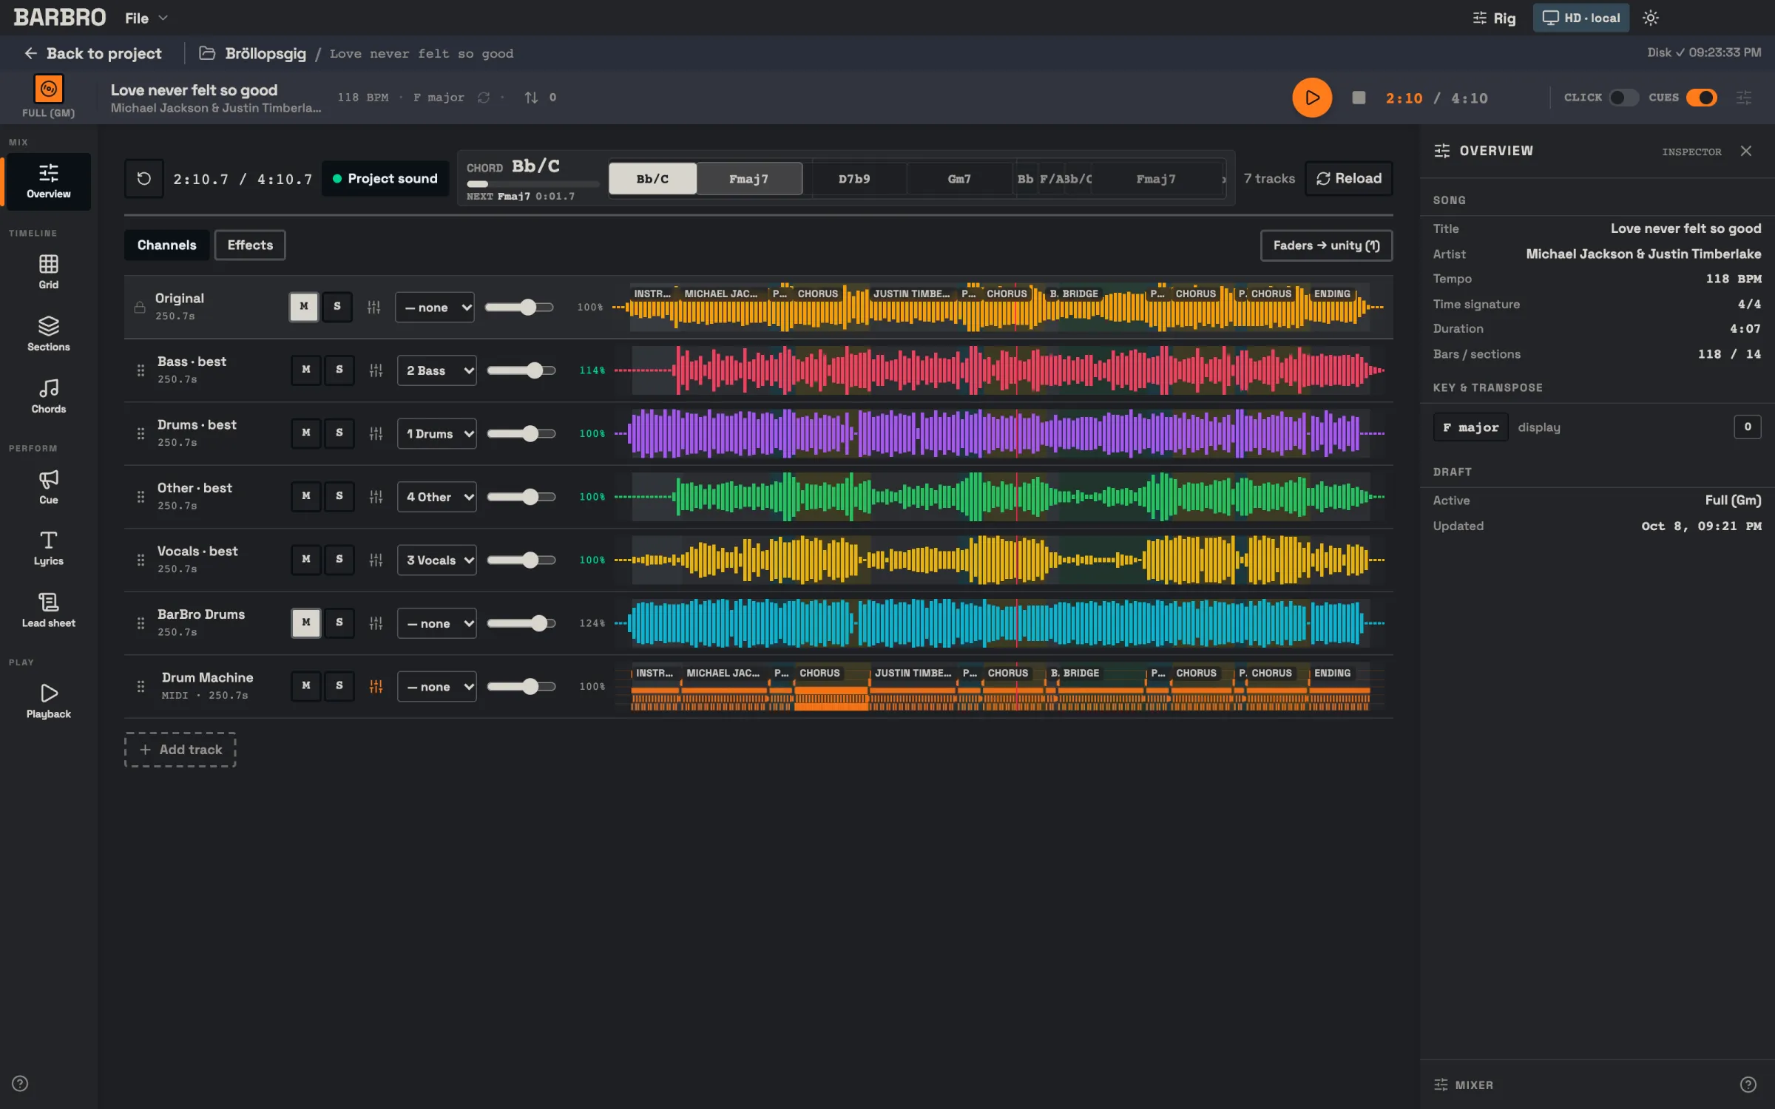Click the transpose arrows icon

[531, 98]
